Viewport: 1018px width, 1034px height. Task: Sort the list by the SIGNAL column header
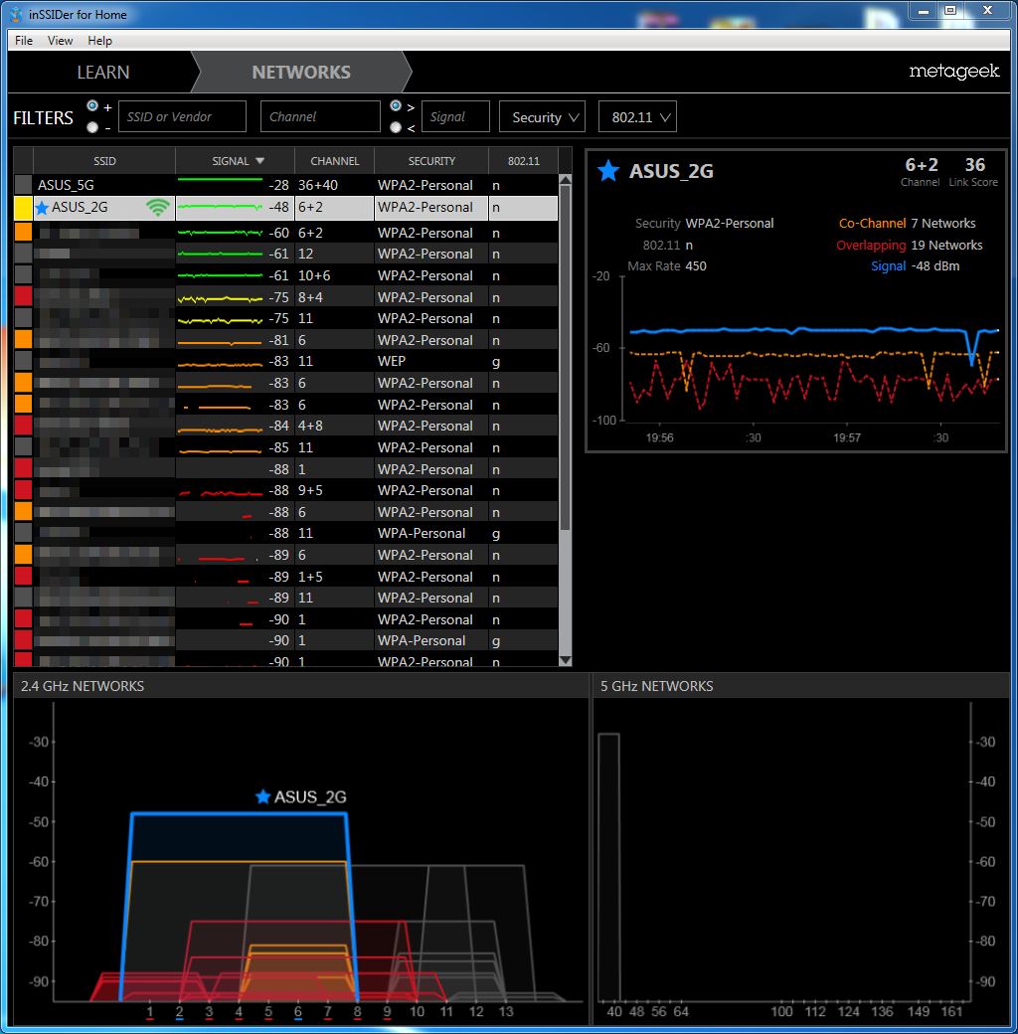coord(235,161)
